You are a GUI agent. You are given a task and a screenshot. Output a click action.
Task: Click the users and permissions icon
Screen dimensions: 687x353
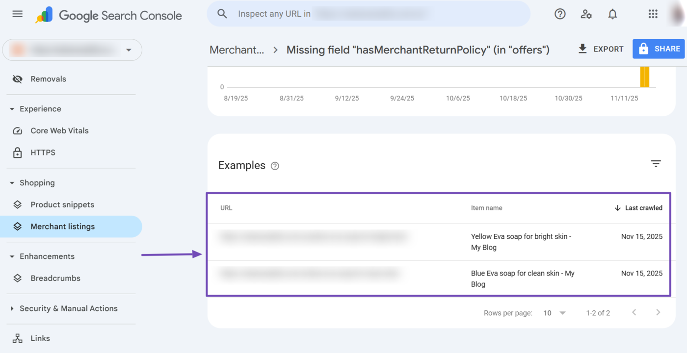pyautogui.click(x=586, y=14)
